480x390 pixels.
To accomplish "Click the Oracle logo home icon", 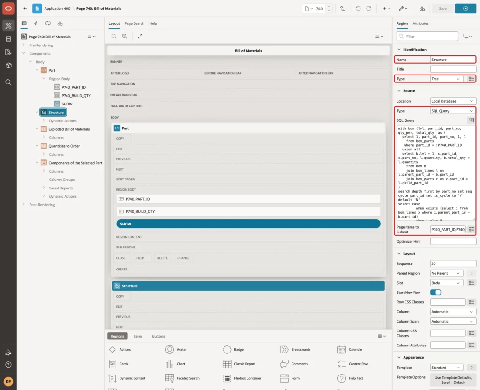I will coord(8,8).
